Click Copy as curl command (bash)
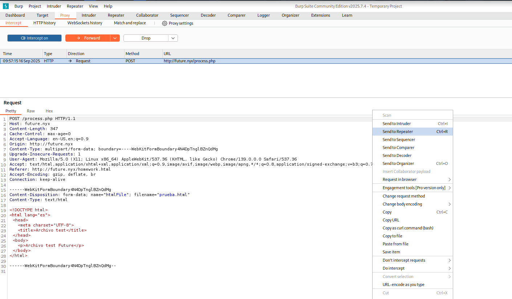 [x=408, y=228]
